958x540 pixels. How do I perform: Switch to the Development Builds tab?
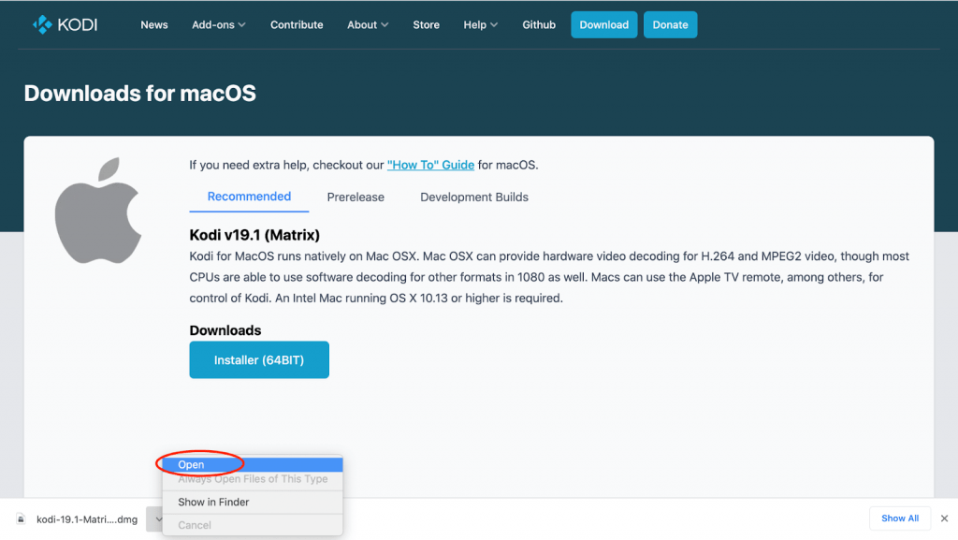[474, 197]
